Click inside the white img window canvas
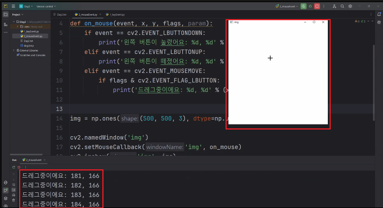This screenshot has width=383, height=208. click(278, 74)
